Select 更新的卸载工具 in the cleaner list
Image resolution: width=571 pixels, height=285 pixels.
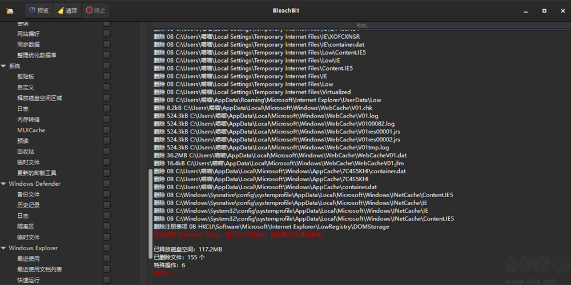tap(37, 173)
